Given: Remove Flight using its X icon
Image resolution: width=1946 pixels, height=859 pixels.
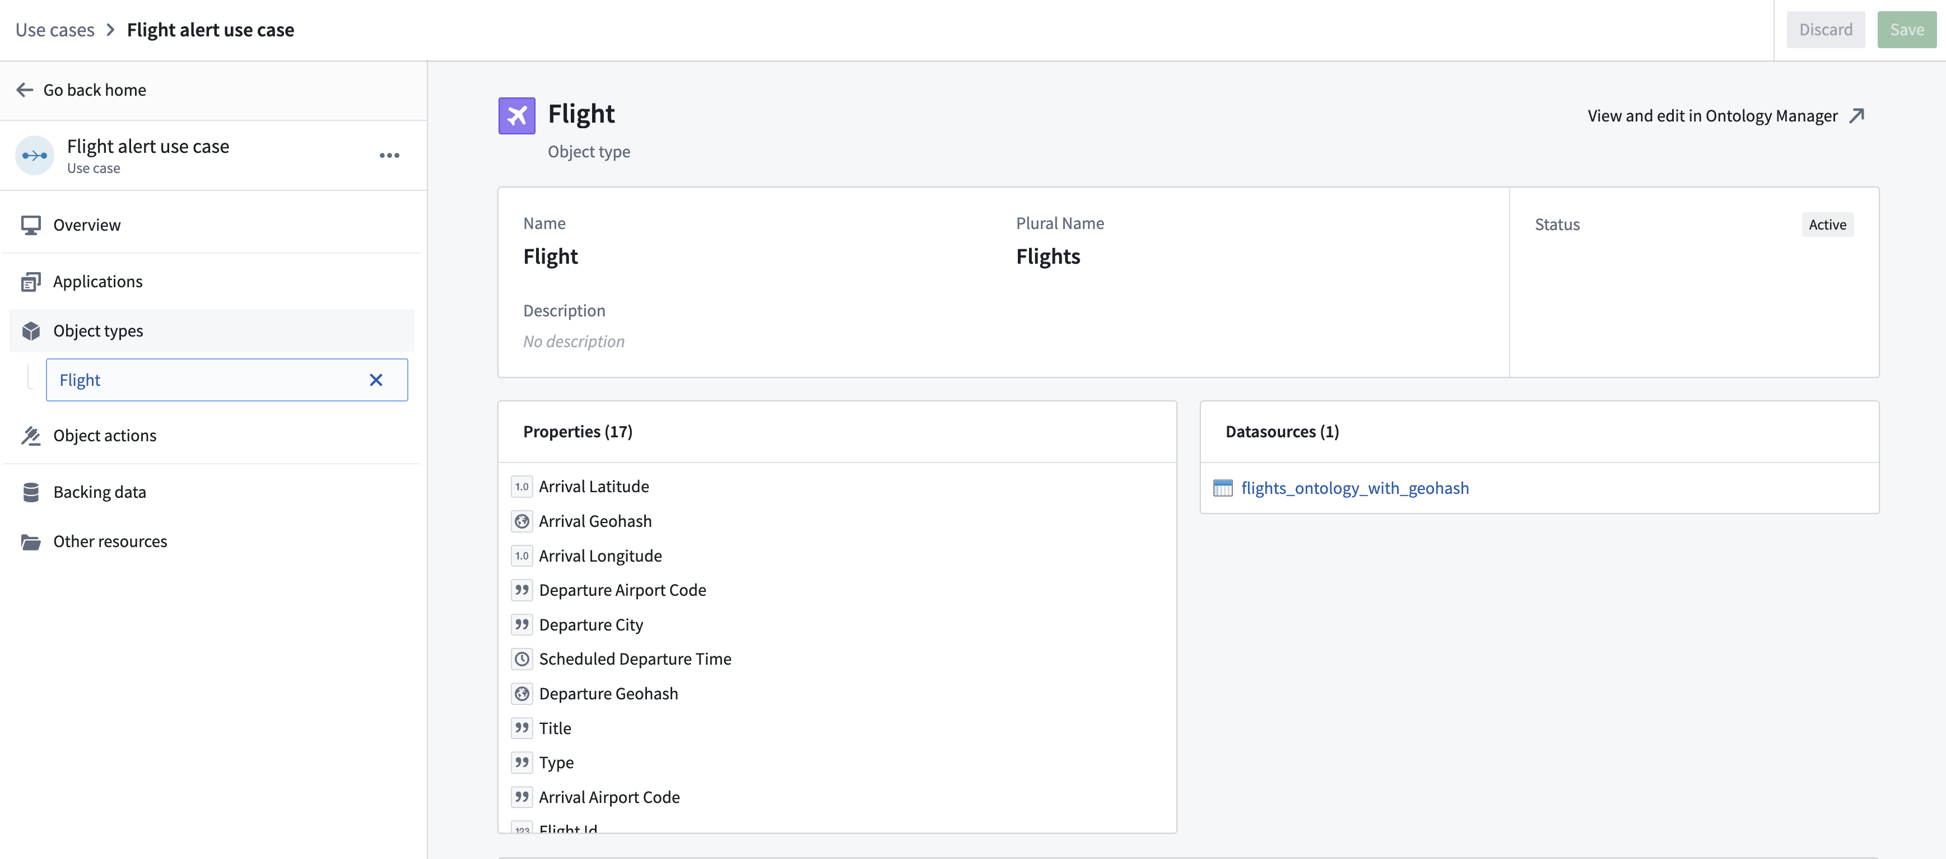Looking at the screenshot, I should (x=376, y=380).
